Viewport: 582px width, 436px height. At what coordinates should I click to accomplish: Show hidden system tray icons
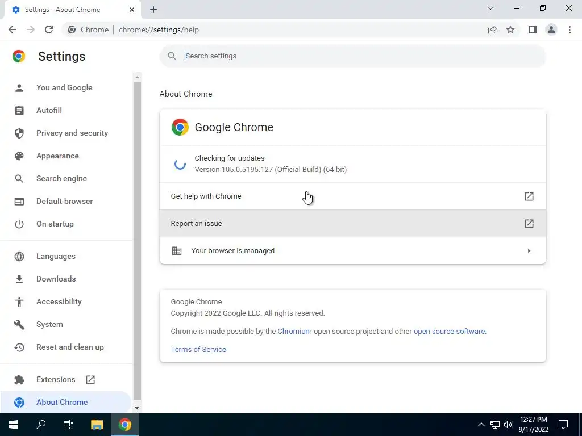481,425
